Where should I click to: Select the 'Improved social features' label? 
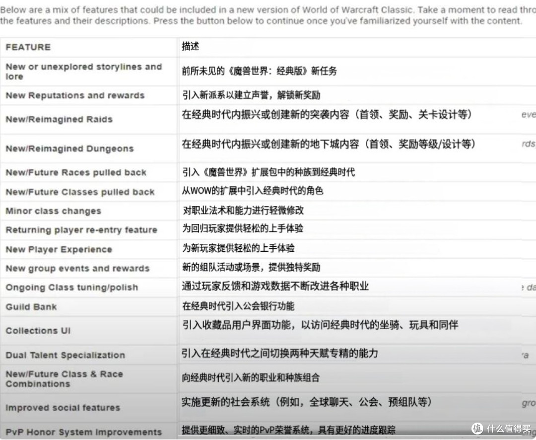click(x=63, y=408)
